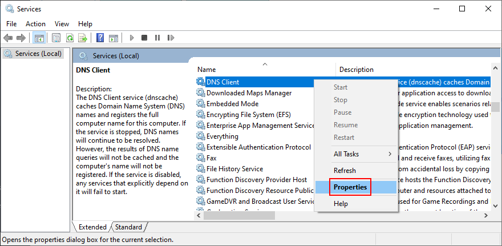Viewport: 502px width, 246px height.
Task: Click the Back arrow toolbar icon
Action: pyautogui.click(x=8, y=38)
